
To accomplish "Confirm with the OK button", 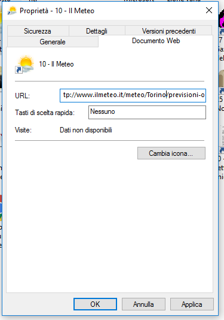I will [x=95, y=304].
